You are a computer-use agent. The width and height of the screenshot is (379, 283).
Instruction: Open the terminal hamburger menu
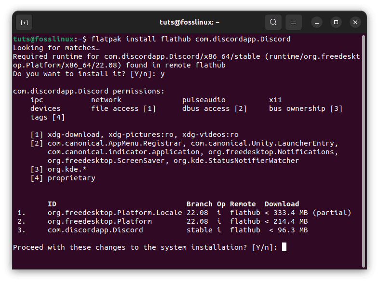[x=294, y=22]
